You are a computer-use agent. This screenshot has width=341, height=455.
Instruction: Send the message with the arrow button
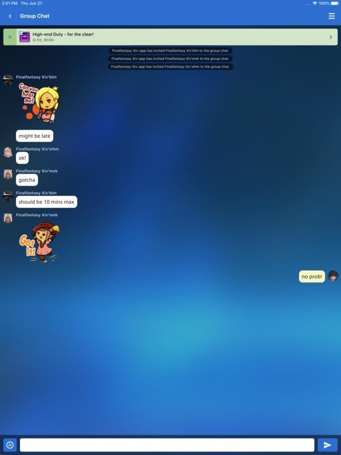[327, 445]
